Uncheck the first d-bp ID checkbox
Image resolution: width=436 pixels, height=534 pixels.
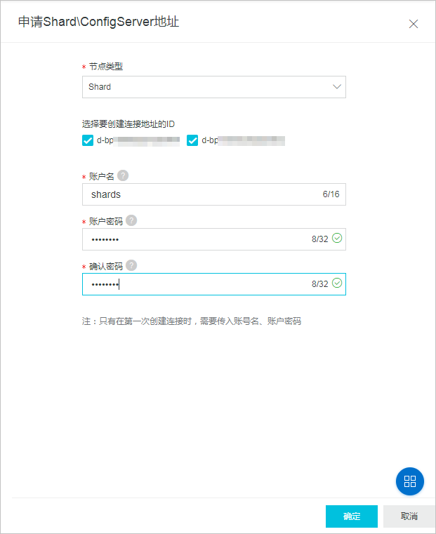[88, 140]
